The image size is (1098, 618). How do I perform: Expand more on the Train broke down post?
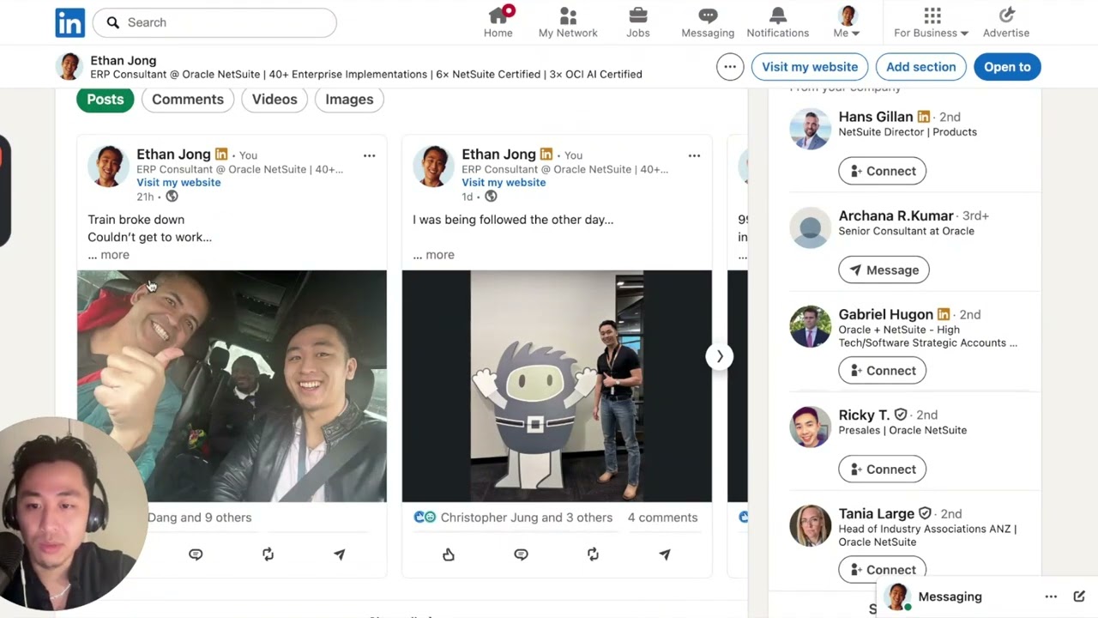point(109,255)
